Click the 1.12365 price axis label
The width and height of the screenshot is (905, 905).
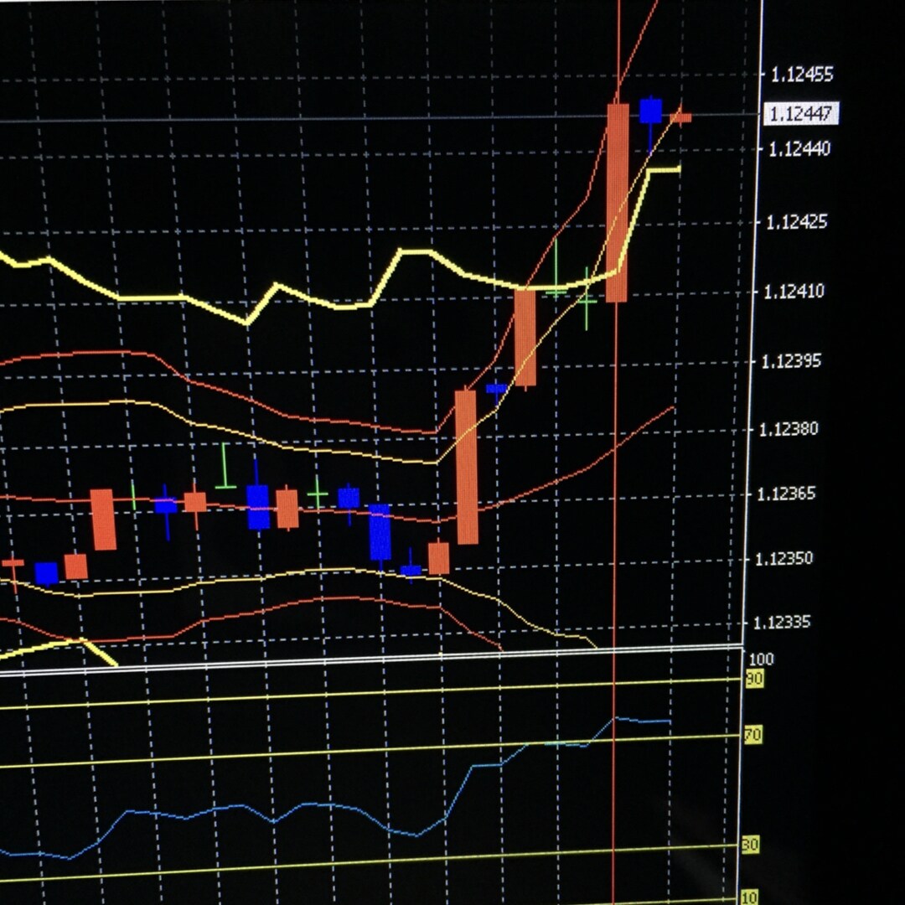tap(786, 494)
